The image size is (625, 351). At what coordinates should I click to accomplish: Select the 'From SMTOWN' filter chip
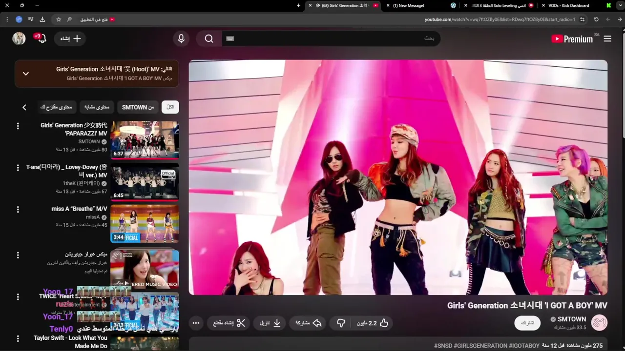[138, 107]
